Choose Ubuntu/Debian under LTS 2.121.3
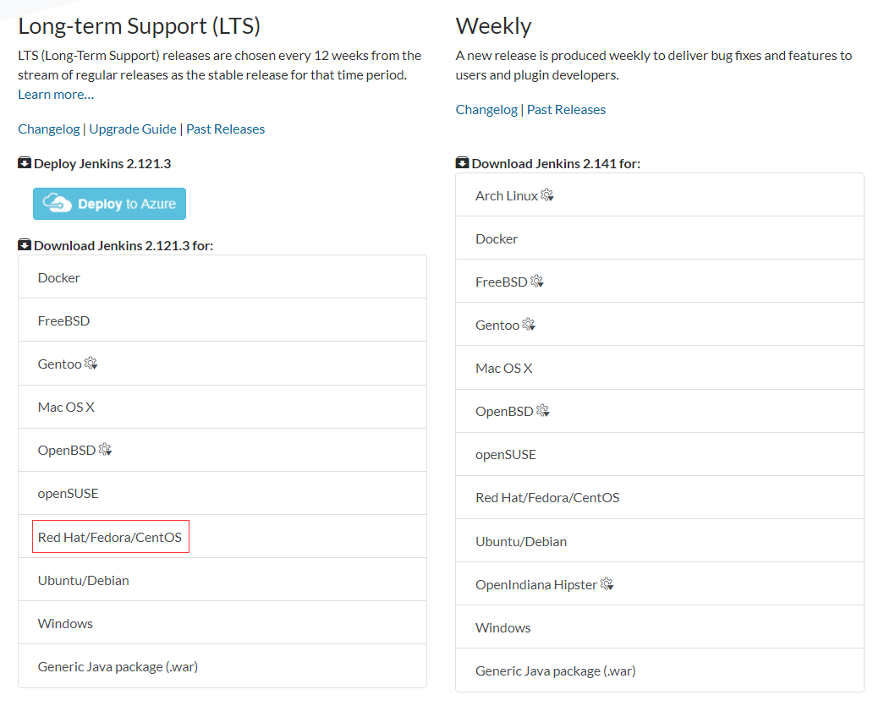The width and height of the screenshot is (884, 706). [x=222, y=580]
